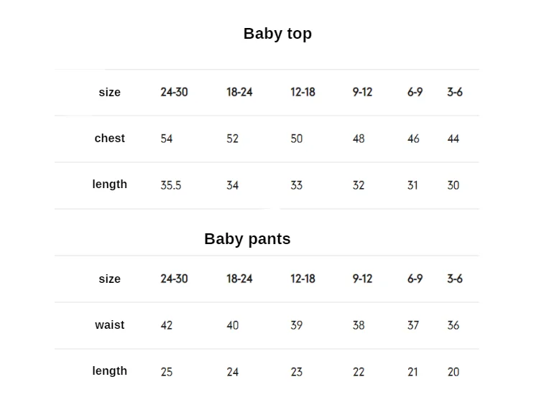Click waist value 39
Viewport: 544px width, 420px height.
tap(297, 325)
